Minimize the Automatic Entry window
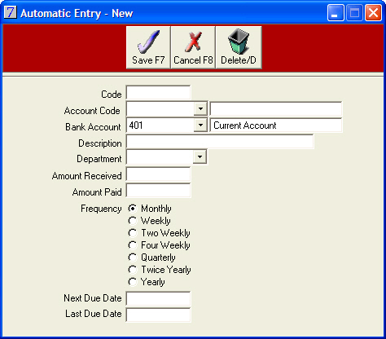Viewport: 386px width, 339px height. (x=336, y=13)
